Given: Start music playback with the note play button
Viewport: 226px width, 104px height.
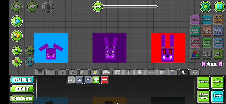Looking at the screenshot, I should click(x=17, y=21).
